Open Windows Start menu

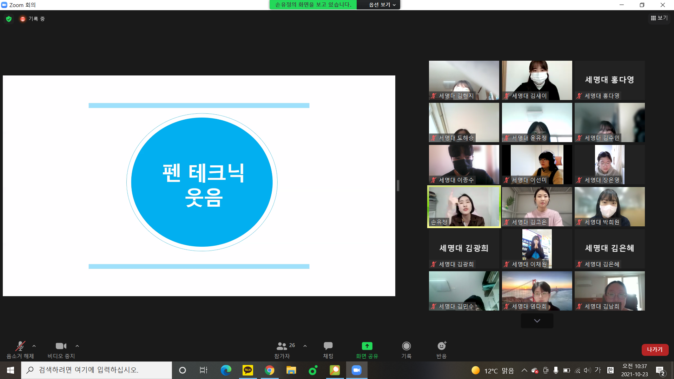tap(11, 370)
